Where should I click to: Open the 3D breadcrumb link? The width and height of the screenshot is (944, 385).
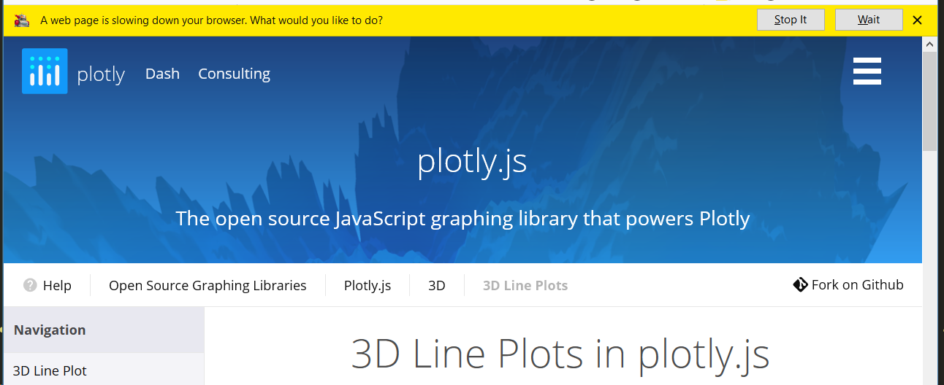[437, 285]
